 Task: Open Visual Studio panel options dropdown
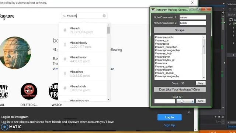[x=215, y=117]
